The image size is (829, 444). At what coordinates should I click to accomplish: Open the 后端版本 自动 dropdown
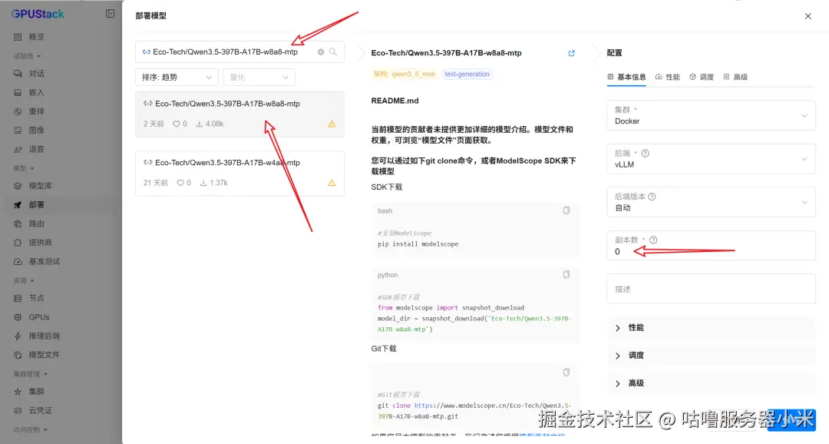point(711,202)
